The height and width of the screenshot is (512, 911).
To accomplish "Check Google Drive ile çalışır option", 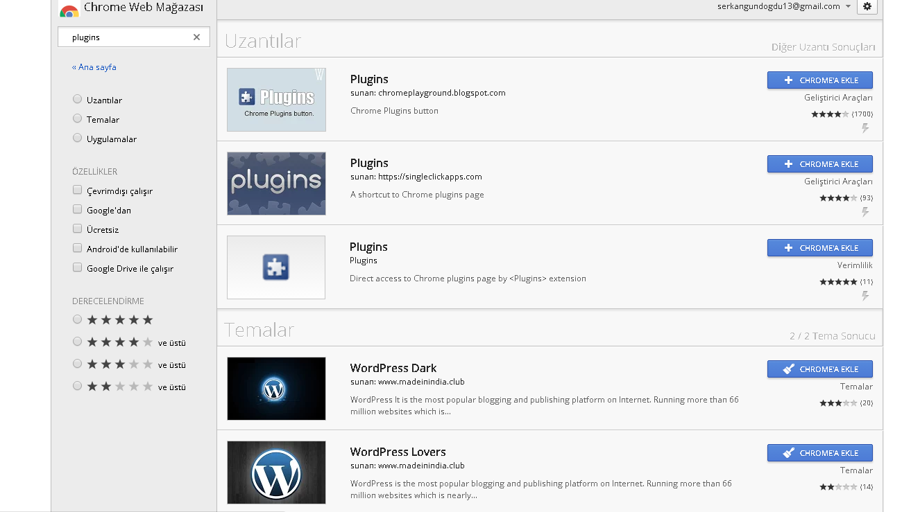I will (77, 268).
